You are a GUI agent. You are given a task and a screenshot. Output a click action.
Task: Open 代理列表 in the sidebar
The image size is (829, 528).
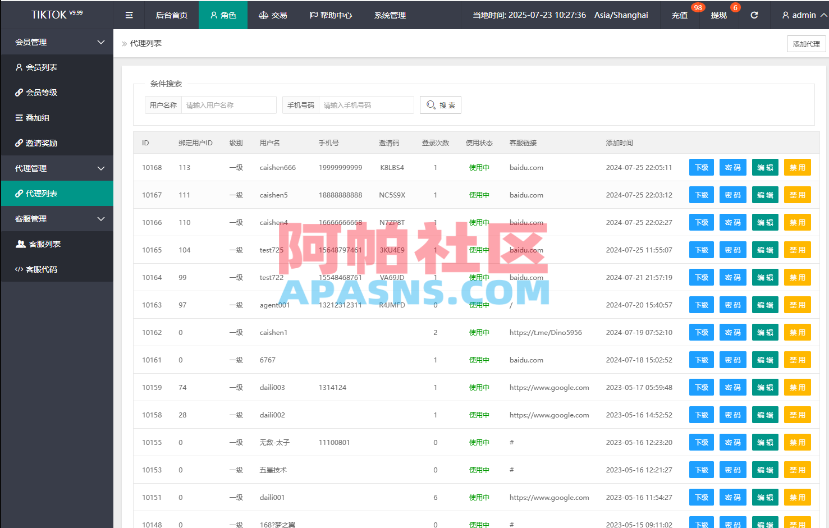click(x=57, y=194)
